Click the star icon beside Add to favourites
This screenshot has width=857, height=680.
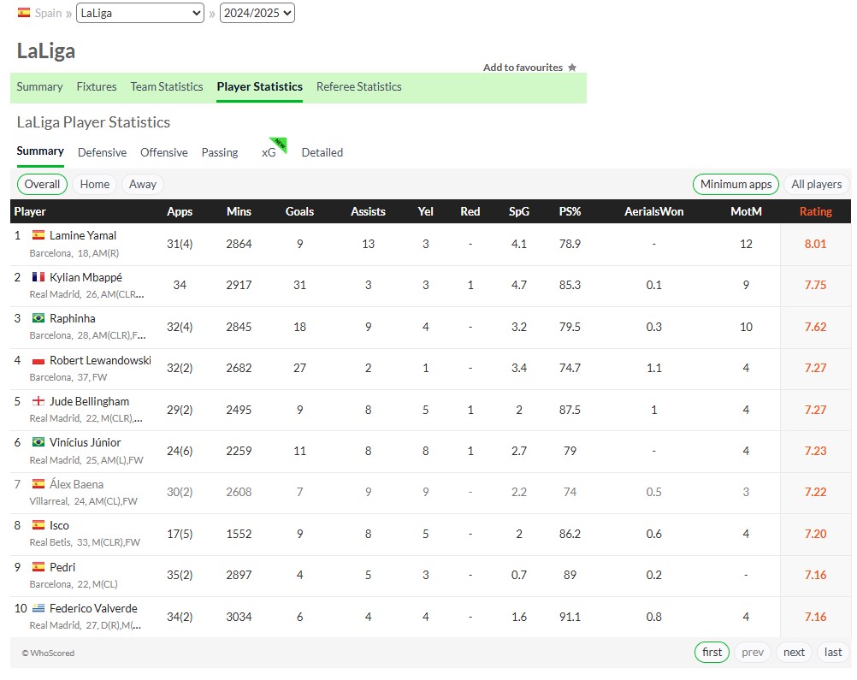tap(572, 68)
